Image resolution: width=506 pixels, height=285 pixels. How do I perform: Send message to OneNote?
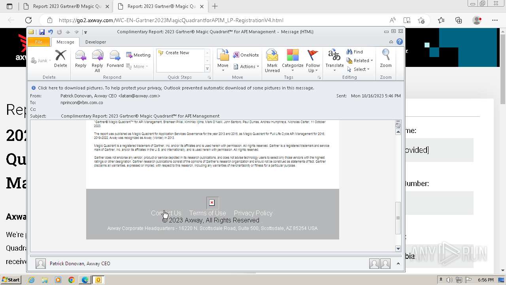pyautogui.click(x=246, y=55)
